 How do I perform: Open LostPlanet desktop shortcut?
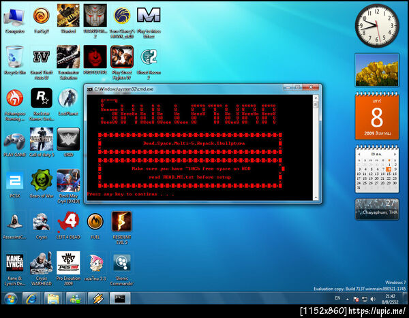pos(68,102)
